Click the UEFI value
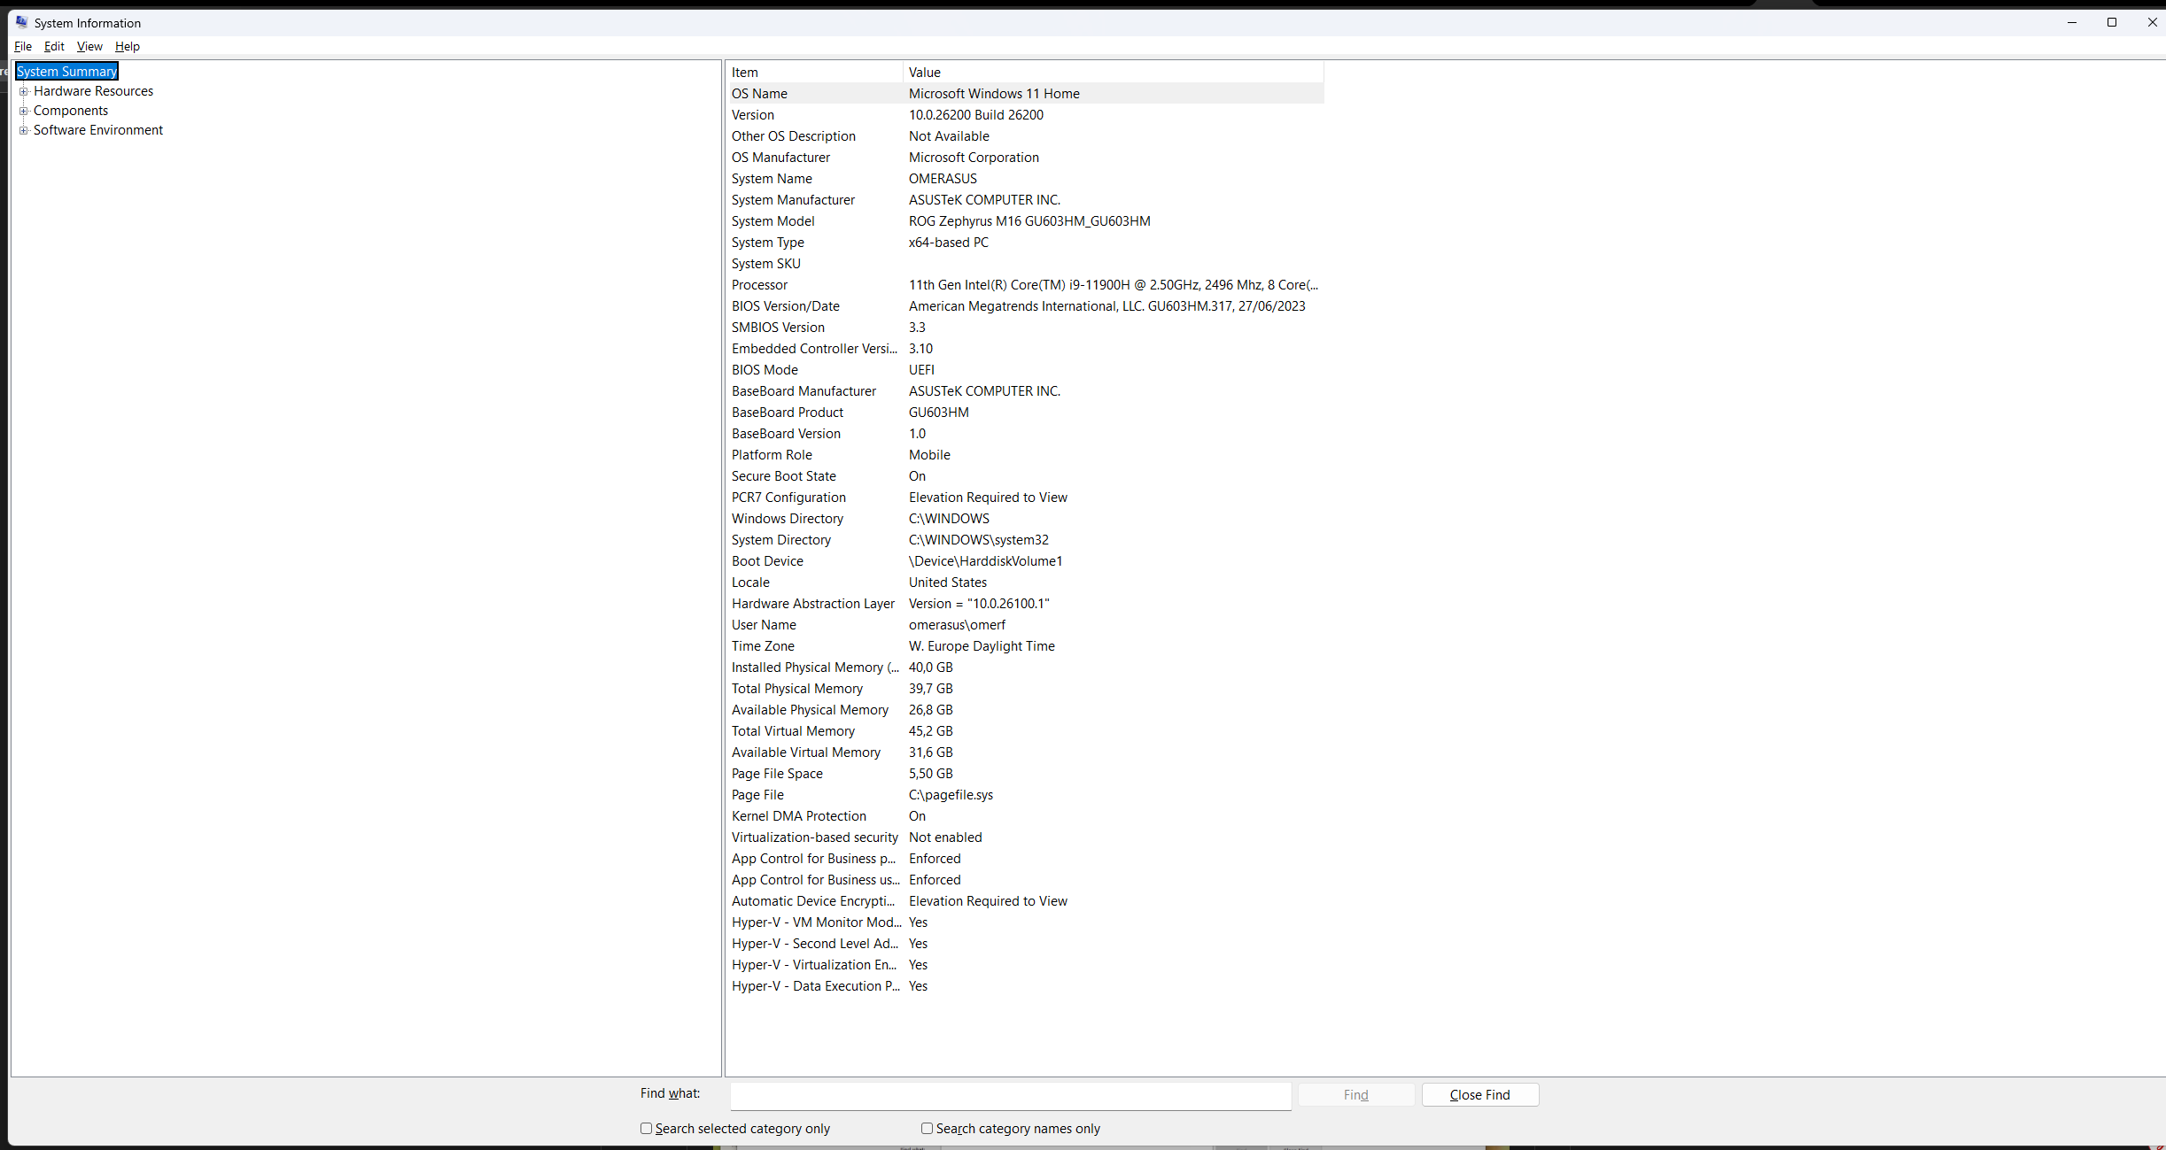The image size is (2166, 1150). 921,370
